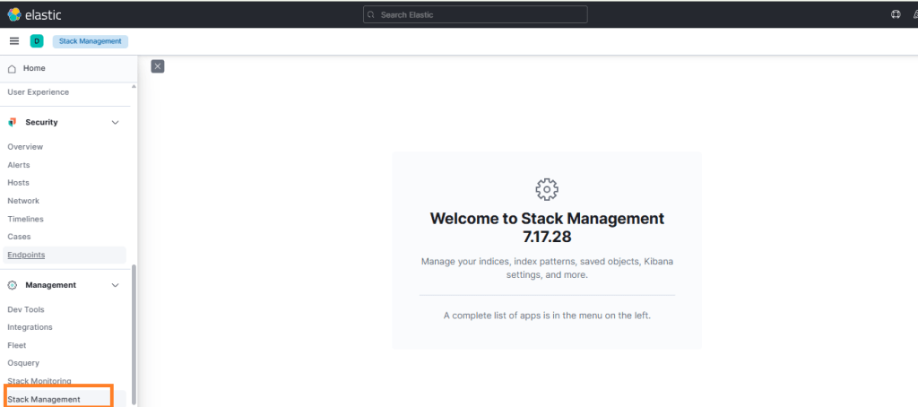The image size is (918, 407).
Task: Open the Fleet page
Action: pos(17,345)
